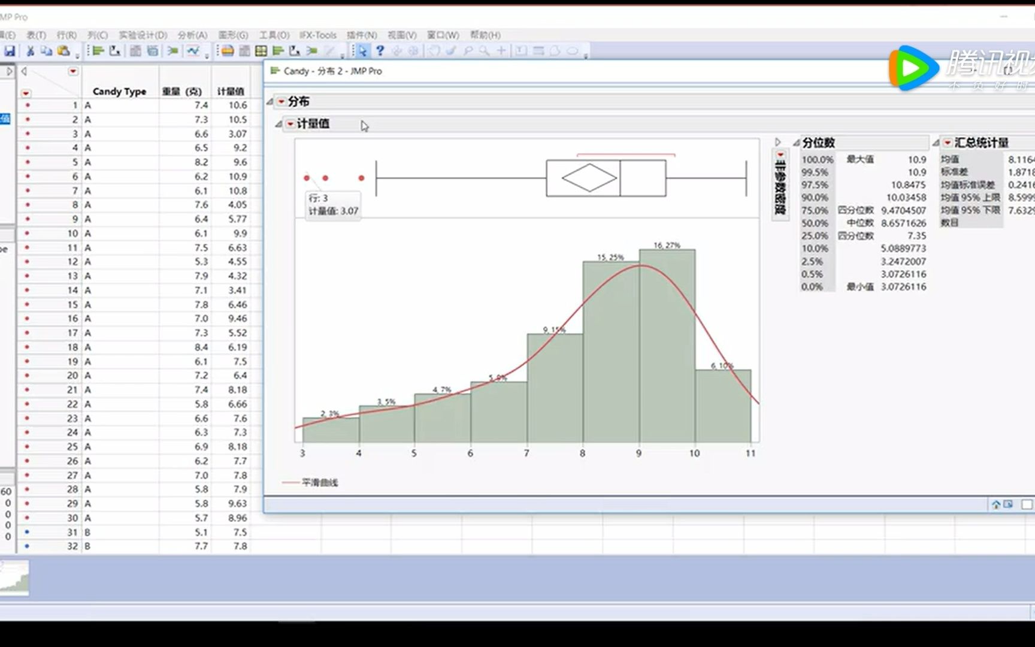Click the outlier point labeled 行: 3

[x=307, y=178]
